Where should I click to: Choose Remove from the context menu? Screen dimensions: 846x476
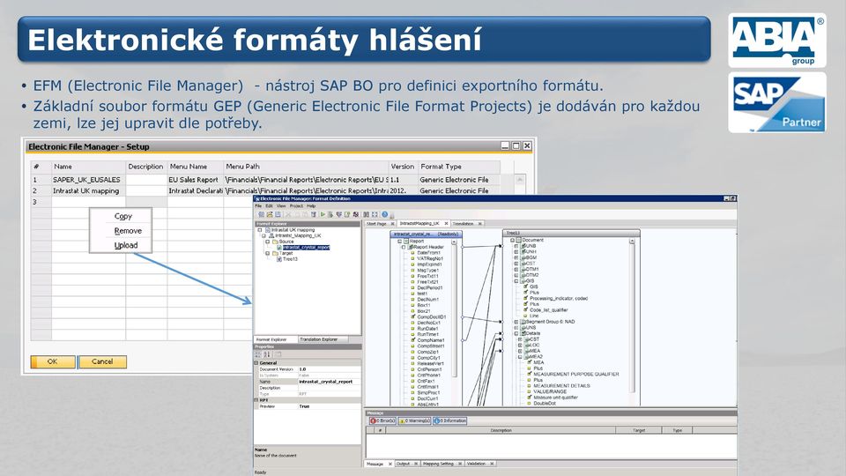point(128,230)
